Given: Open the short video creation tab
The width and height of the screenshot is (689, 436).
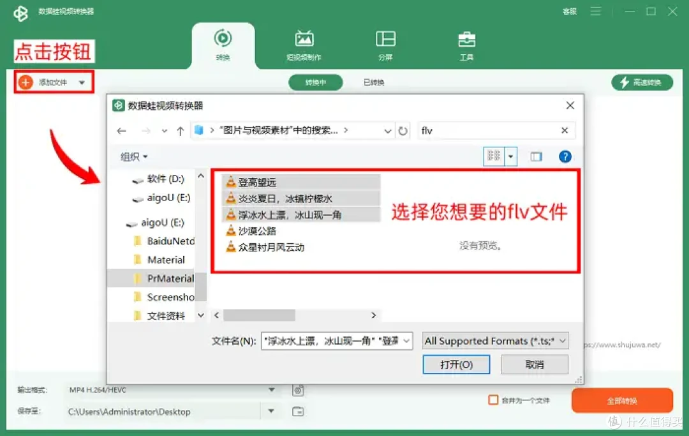Looking at the screenshot, I should [x=304, y=46].
